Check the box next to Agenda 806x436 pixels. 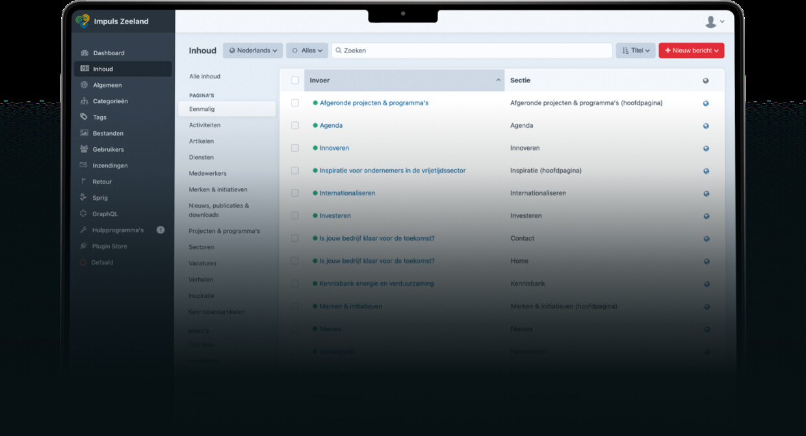click(x=295, y=125)
